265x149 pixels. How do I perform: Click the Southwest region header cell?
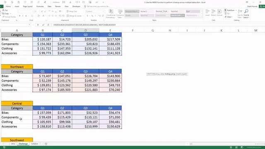coord(17,140)
